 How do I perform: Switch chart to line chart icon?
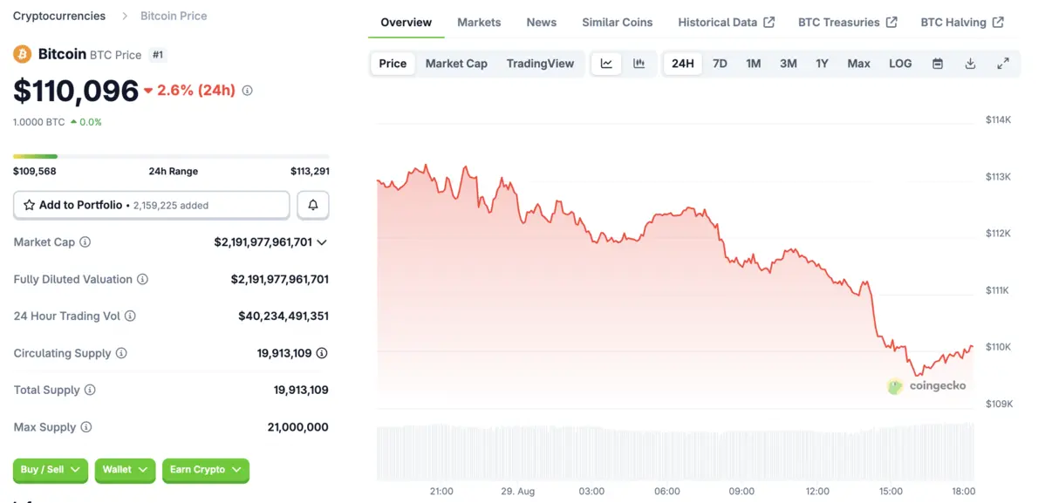(606, 64)
